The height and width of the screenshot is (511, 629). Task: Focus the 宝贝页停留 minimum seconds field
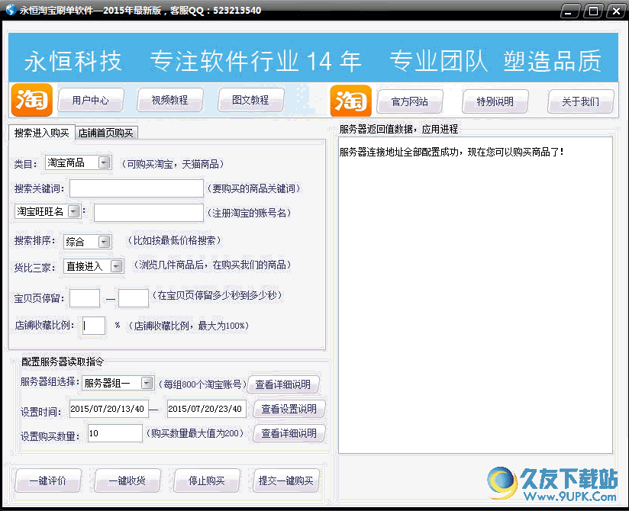[x=85, y=298]
